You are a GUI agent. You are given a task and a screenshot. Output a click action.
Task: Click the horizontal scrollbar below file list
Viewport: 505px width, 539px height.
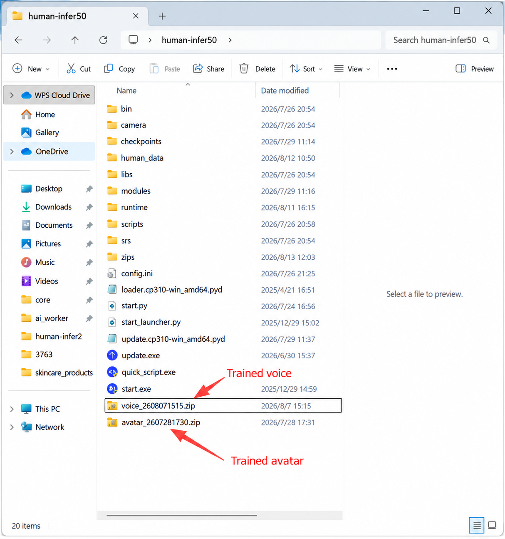pyautogui.click(x=181, y=515)
